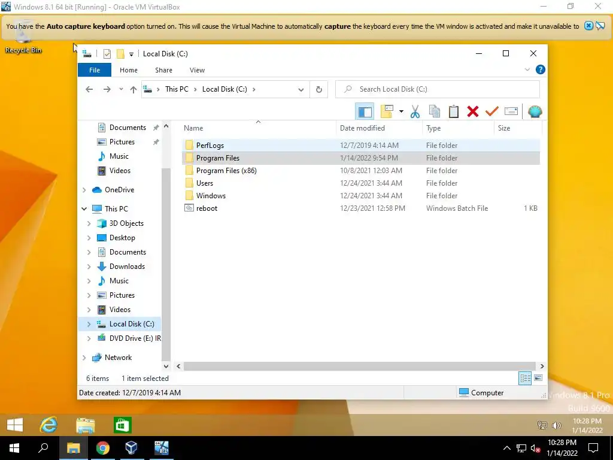Sort by the Name column header
613x460 pixels.
(x=258, y=128)
